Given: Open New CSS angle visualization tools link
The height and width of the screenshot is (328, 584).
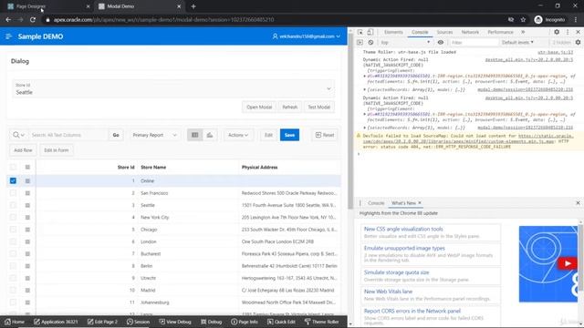Looking at the screenshot, I should (x=403, y=229).
